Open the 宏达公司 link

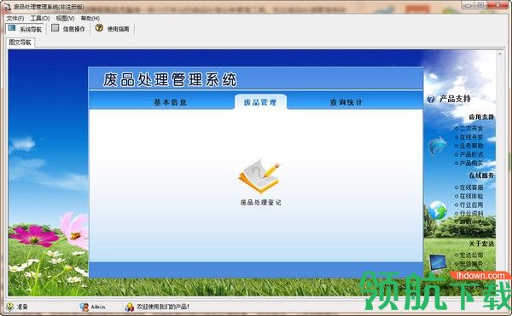(x=471, y=255)
